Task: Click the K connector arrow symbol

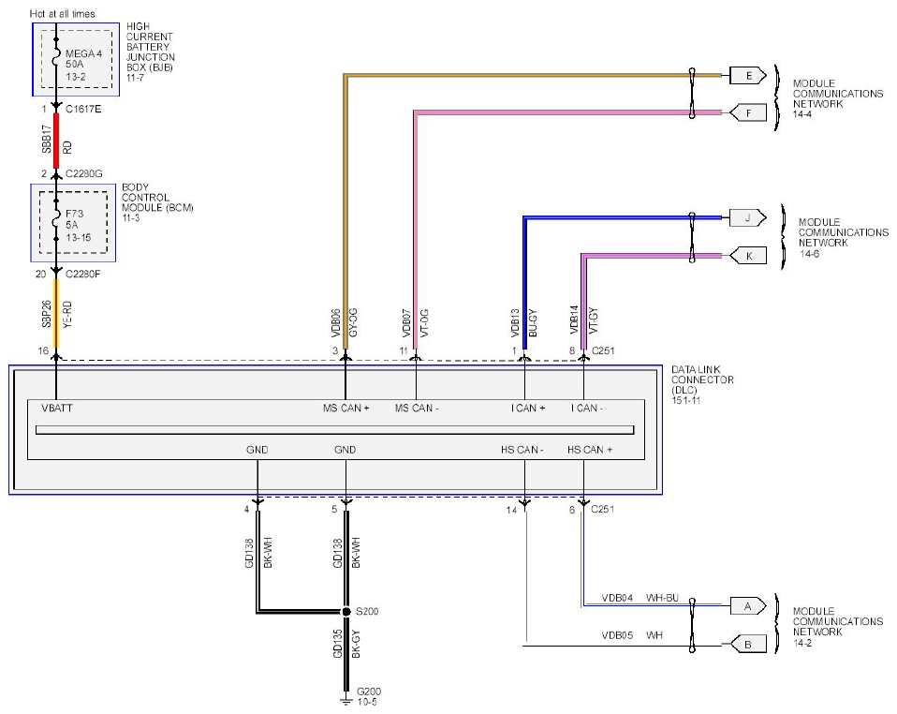Action: click(x=748, y=256)
